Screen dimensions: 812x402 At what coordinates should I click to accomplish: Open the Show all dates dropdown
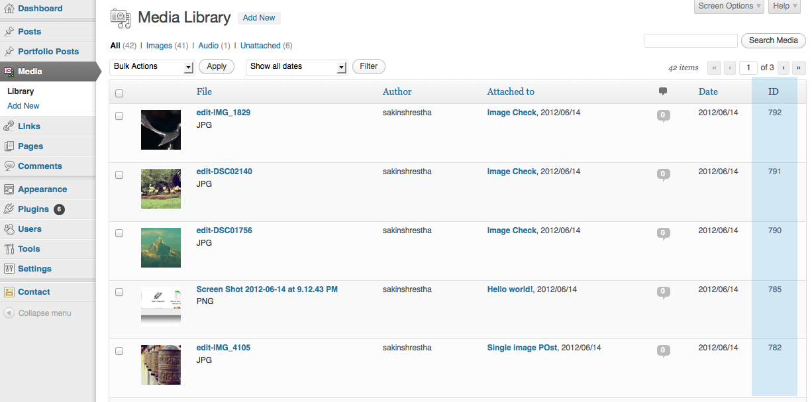297,67
